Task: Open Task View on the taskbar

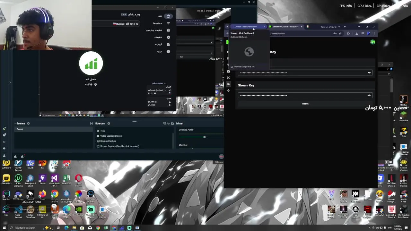Action: click(x=58, y=228)
